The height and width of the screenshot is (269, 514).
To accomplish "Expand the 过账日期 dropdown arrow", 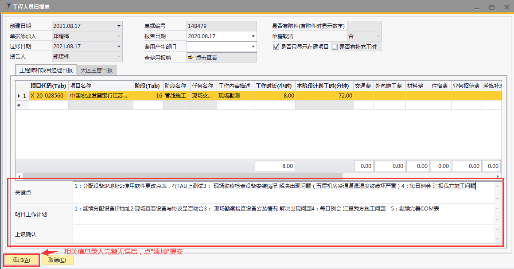I will tap(118, 47).
